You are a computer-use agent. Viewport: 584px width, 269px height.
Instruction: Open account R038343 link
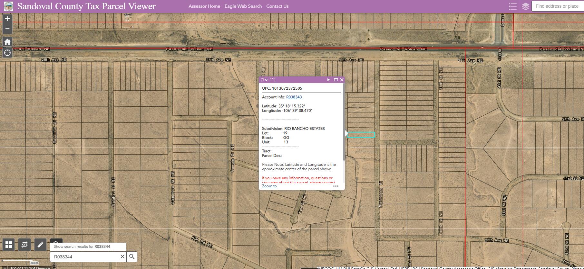click(x=294, y=97)
